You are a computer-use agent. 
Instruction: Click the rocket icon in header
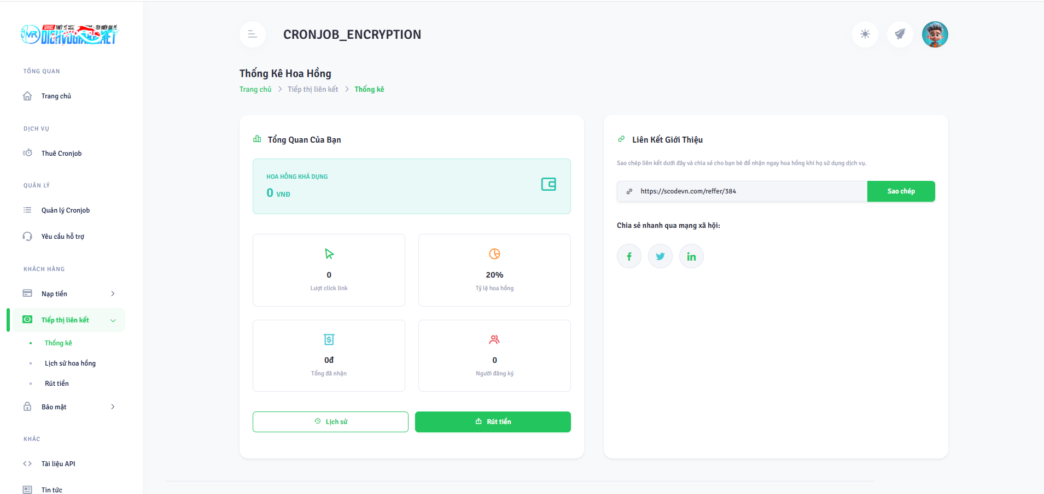point(900,34)
